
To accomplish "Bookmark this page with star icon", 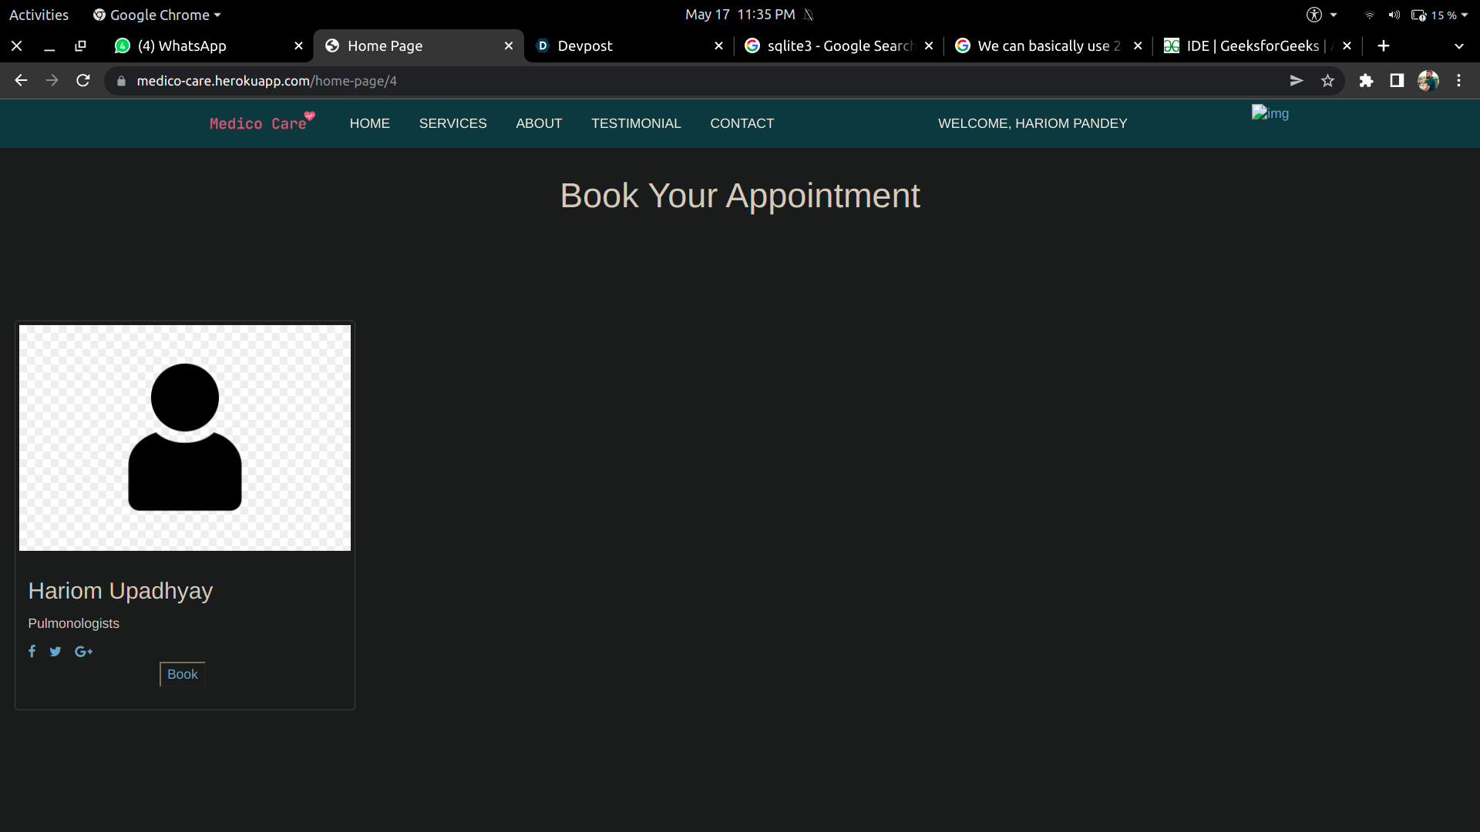I will click(1327, 81).
